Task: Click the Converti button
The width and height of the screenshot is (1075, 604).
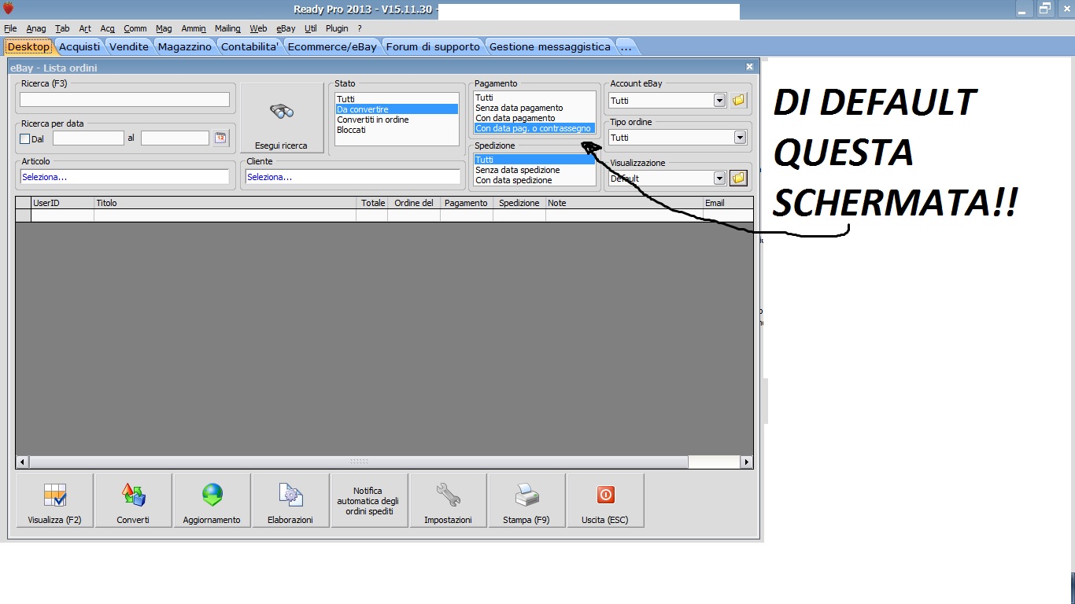Action: pos(133,500)
